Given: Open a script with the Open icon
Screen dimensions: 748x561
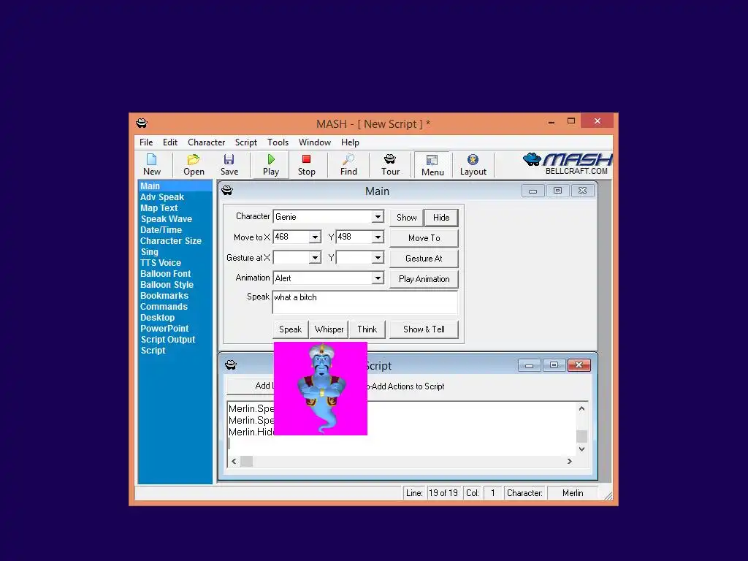Looking at the screenshot, I should point(194,164).
